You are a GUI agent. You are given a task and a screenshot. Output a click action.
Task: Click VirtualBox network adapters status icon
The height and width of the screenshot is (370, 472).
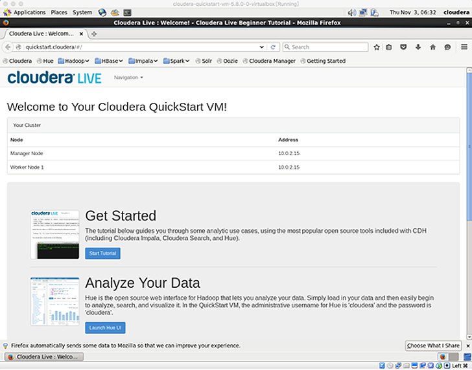pyautogui.click(x=398, y=365)
